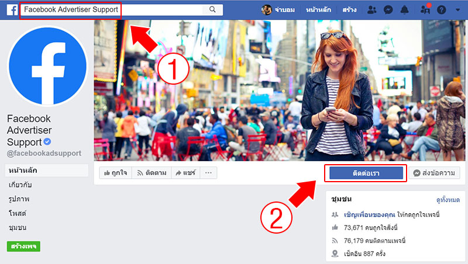This screenshot has height=264, width=468.
Task: Select the โพสต์ tab in the sidebar
Action: 18,213
